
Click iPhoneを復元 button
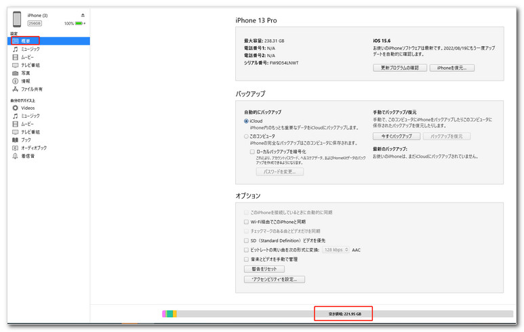[x=452, y=68]
